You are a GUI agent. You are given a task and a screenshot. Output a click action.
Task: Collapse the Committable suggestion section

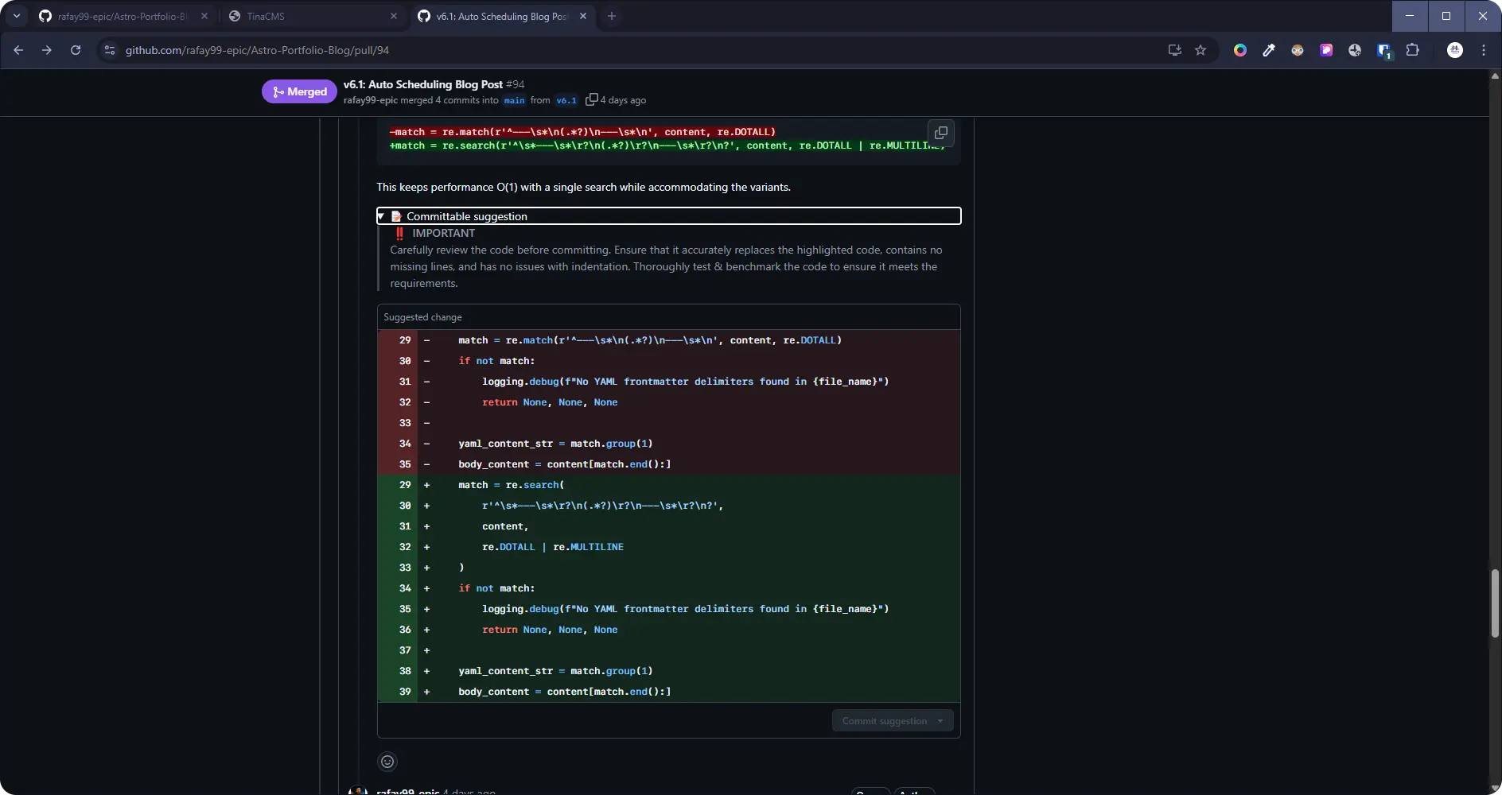(668, 216)
